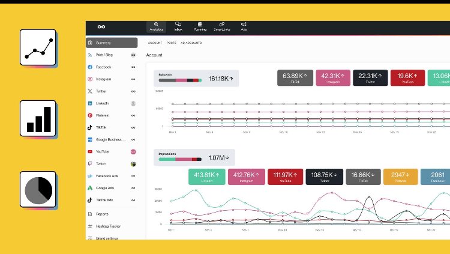
Task: Click the Instagram connection infinity badge
Action: (x=133, y=79)
